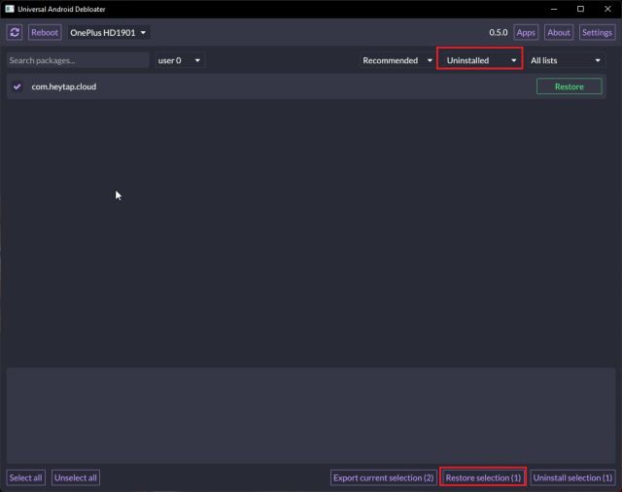The width and height of the screenshot is (622, 492).
Task: Click Export current selection (2)
Action: (383, 477)
